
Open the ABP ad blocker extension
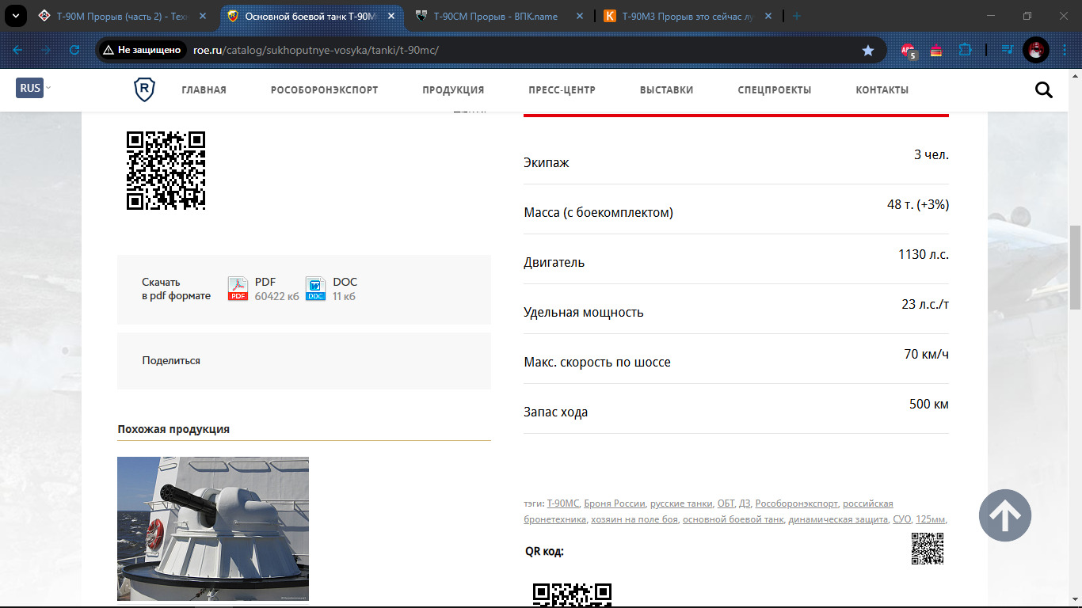pos(909,51)
